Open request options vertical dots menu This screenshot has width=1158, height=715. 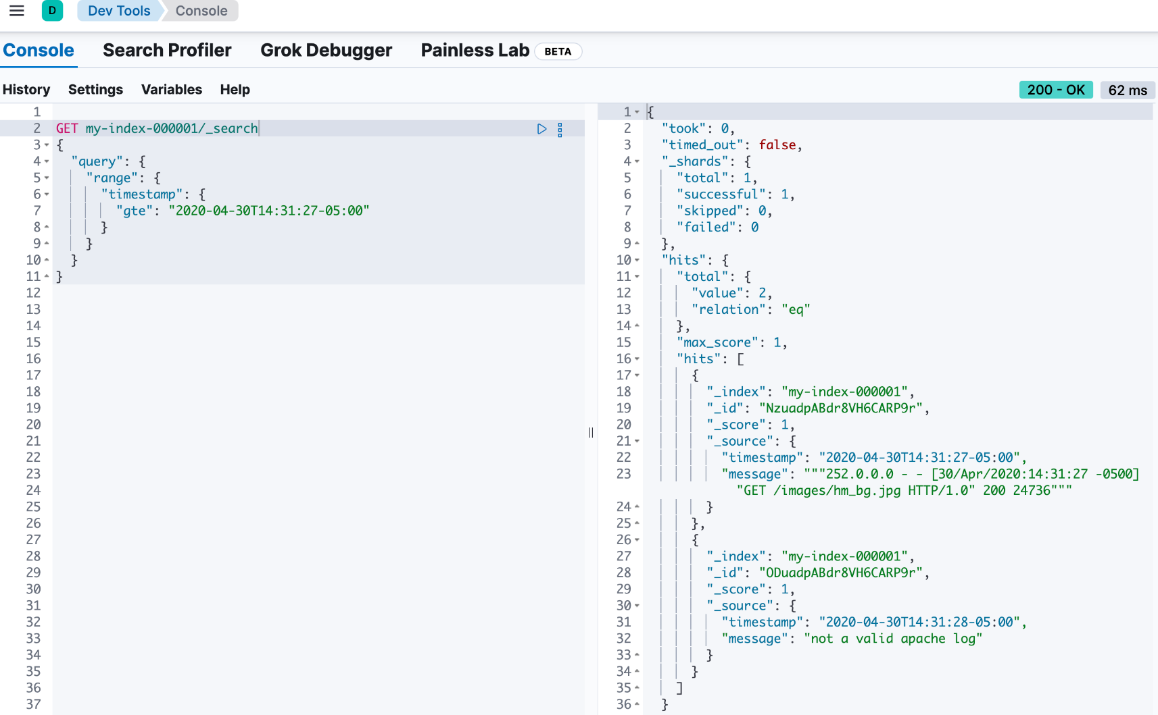point(560,130)
